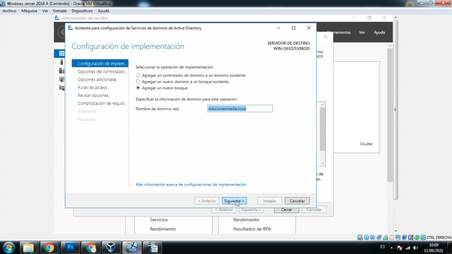Image resolution: width=452 pixels, height=254 pixels.
Task: Click the Nombre de dominio raíz input field
Action: coord(240,108)
